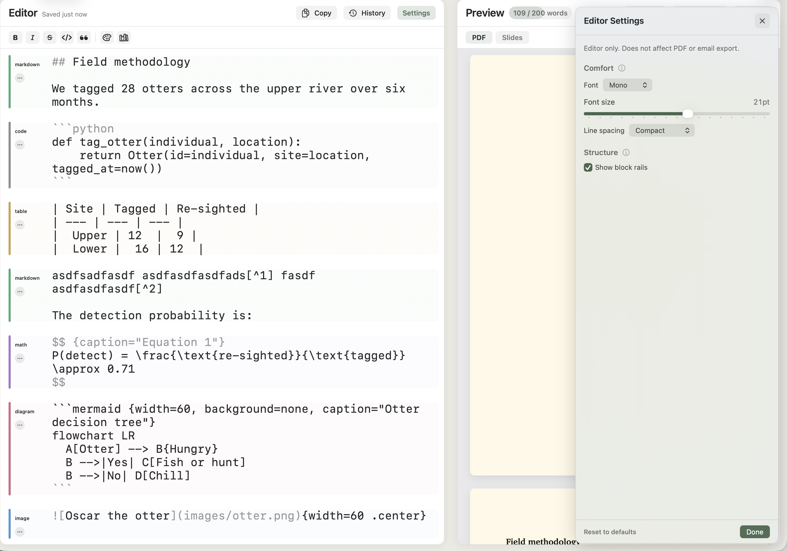Apply strikethrough formatting
This screenshot has width=787, height=551.
click(50, 38)
